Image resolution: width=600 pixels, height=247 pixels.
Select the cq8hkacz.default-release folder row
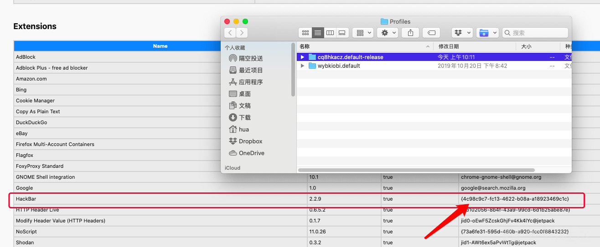434,57
